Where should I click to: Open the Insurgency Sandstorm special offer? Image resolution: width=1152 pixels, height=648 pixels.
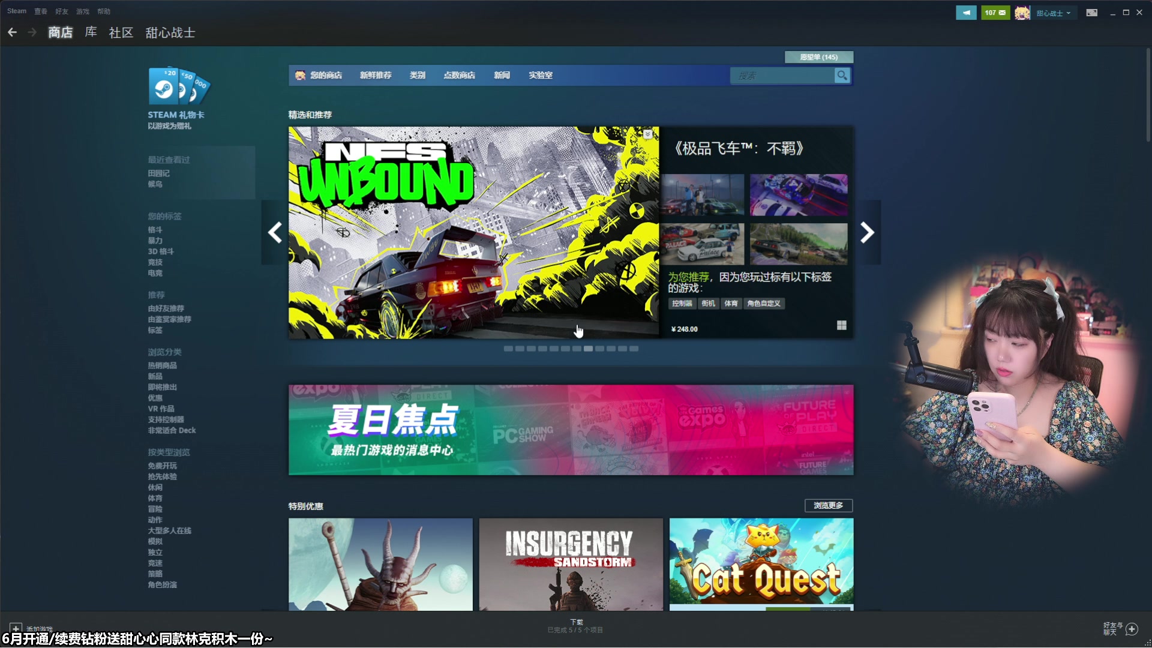coord(571,565)
